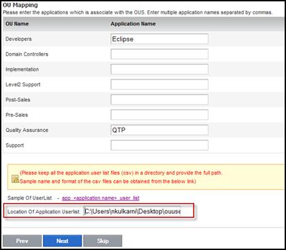Image resolution: width=286 pixels, height=250 pixels.
Task: Open the app_<application name>_user_list sample link
Action: [x=101, y=198]
